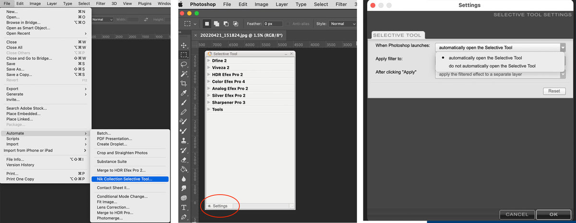
Task: Minimize the Selective Tool panel
Action: 285,54
